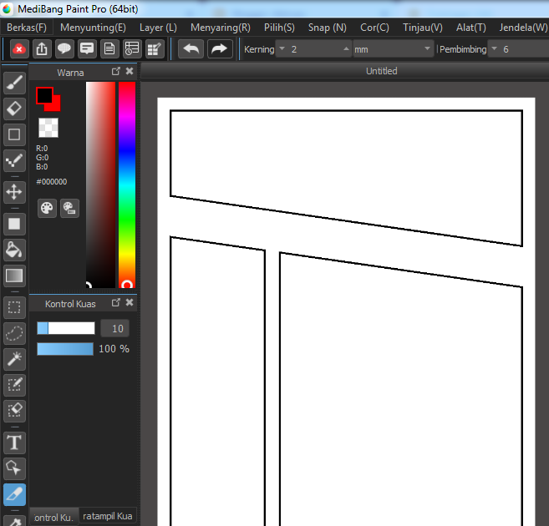This screenshot has width=549, height=526.
Task: Select the Select Eraser tool
Action: (x=14, y=411)
